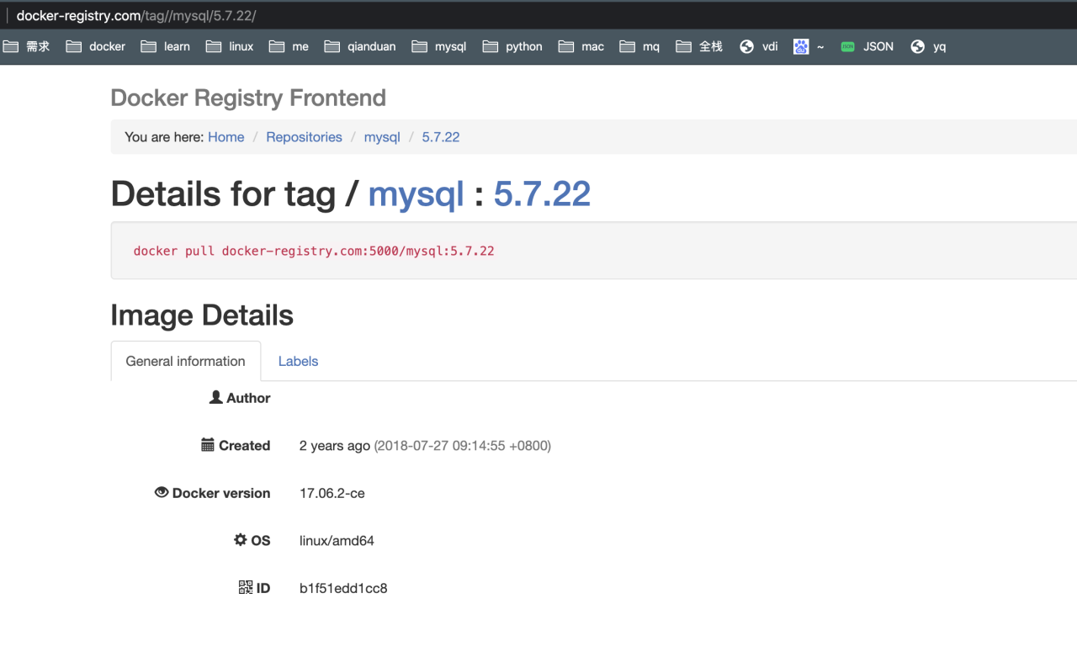The height and width of the screenshot is (657, 1077).
Task: Open the qianduan bookmark folder
Action: 360,46
